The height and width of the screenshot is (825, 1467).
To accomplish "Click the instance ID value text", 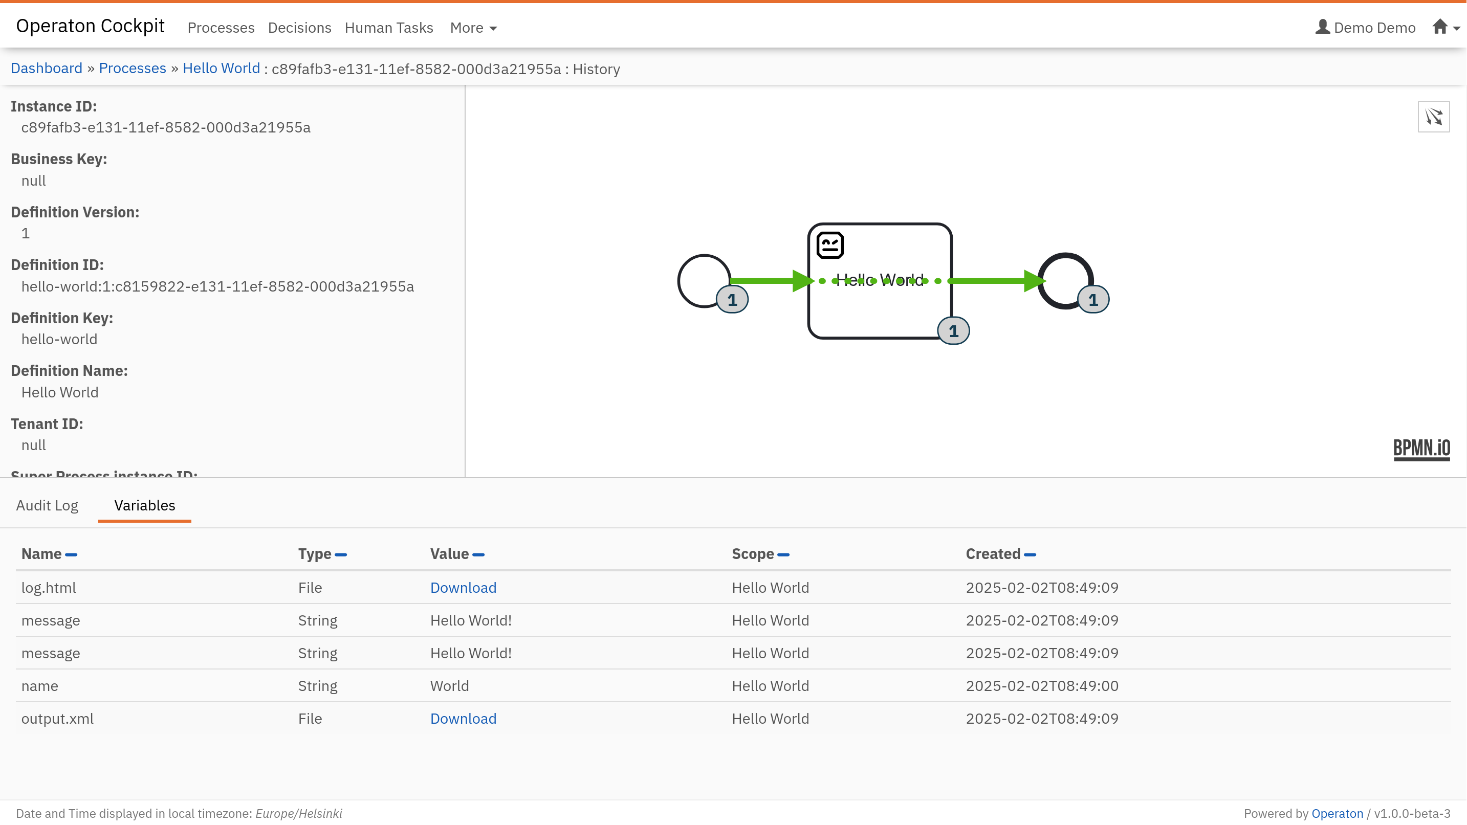I will click(x=166, y=127).
